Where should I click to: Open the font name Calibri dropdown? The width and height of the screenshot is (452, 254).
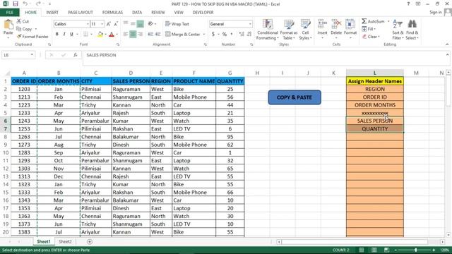88,24
